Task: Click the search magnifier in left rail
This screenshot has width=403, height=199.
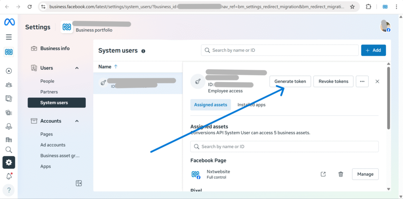Action: [9, 150]
